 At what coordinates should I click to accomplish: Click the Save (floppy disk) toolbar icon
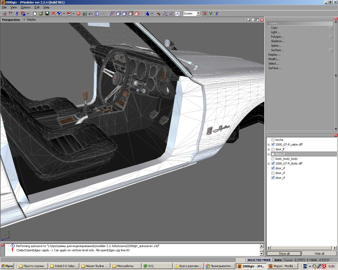[x=47, y=13]
